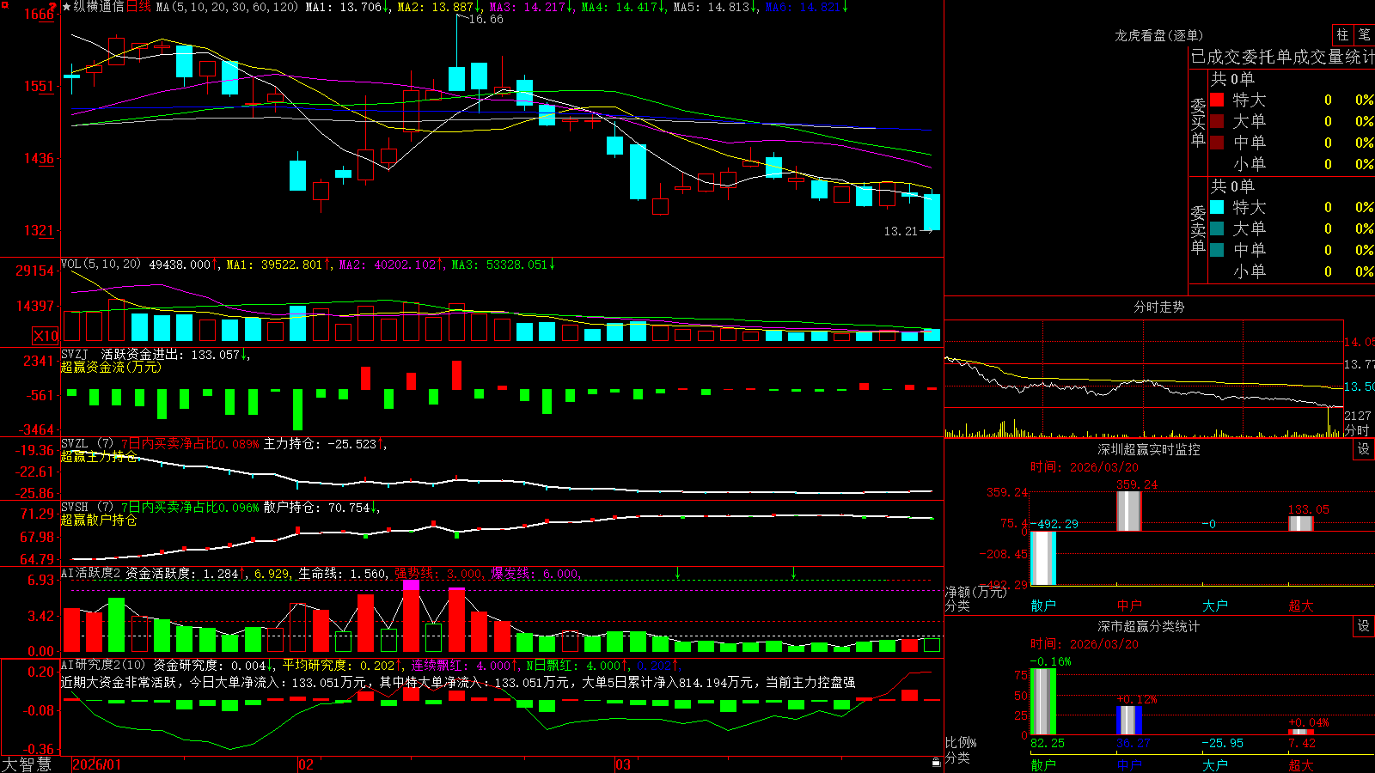Viewport: 1375px width, 773px height.
Task: Click the 共0单 total in the 委买单 section
Action: click(x=1232, y=78)
